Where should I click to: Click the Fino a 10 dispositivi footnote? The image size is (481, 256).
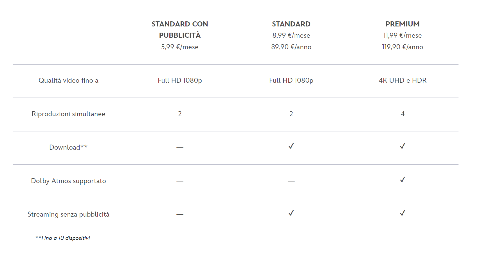(x=63, y=238)
